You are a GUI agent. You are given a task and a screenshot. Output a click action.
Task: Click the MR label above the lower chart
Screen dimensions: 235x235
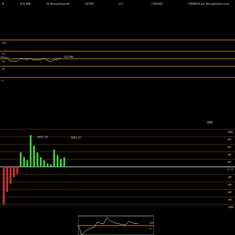pyautogui.click(x=210, y=122)
